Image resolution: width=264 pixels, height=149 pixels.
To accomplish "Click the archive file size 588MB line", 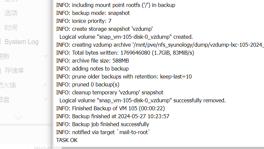I will [x=92, y=61].
